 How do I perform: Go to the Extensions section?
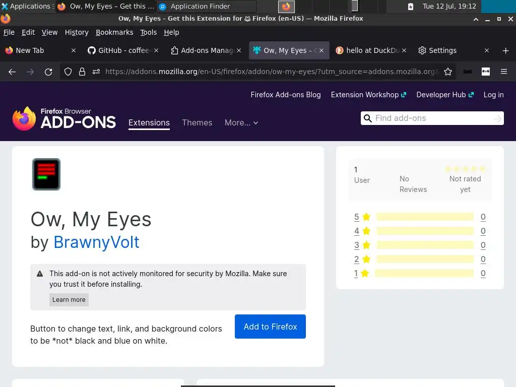(149, 123)
